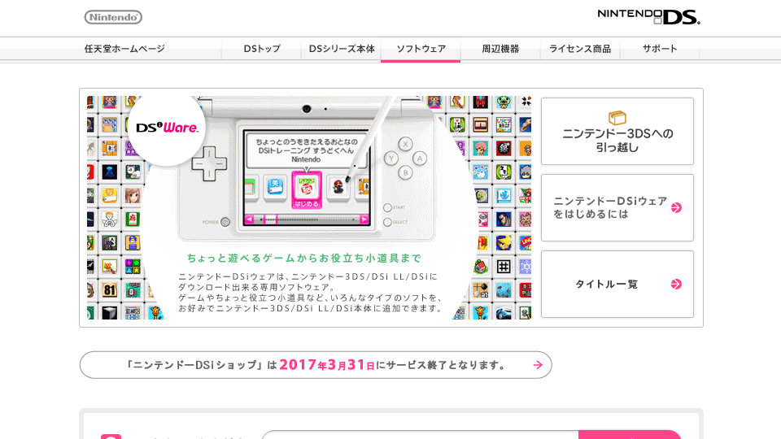
Task: Click the search input field at bottom
Action: point(420,435)
